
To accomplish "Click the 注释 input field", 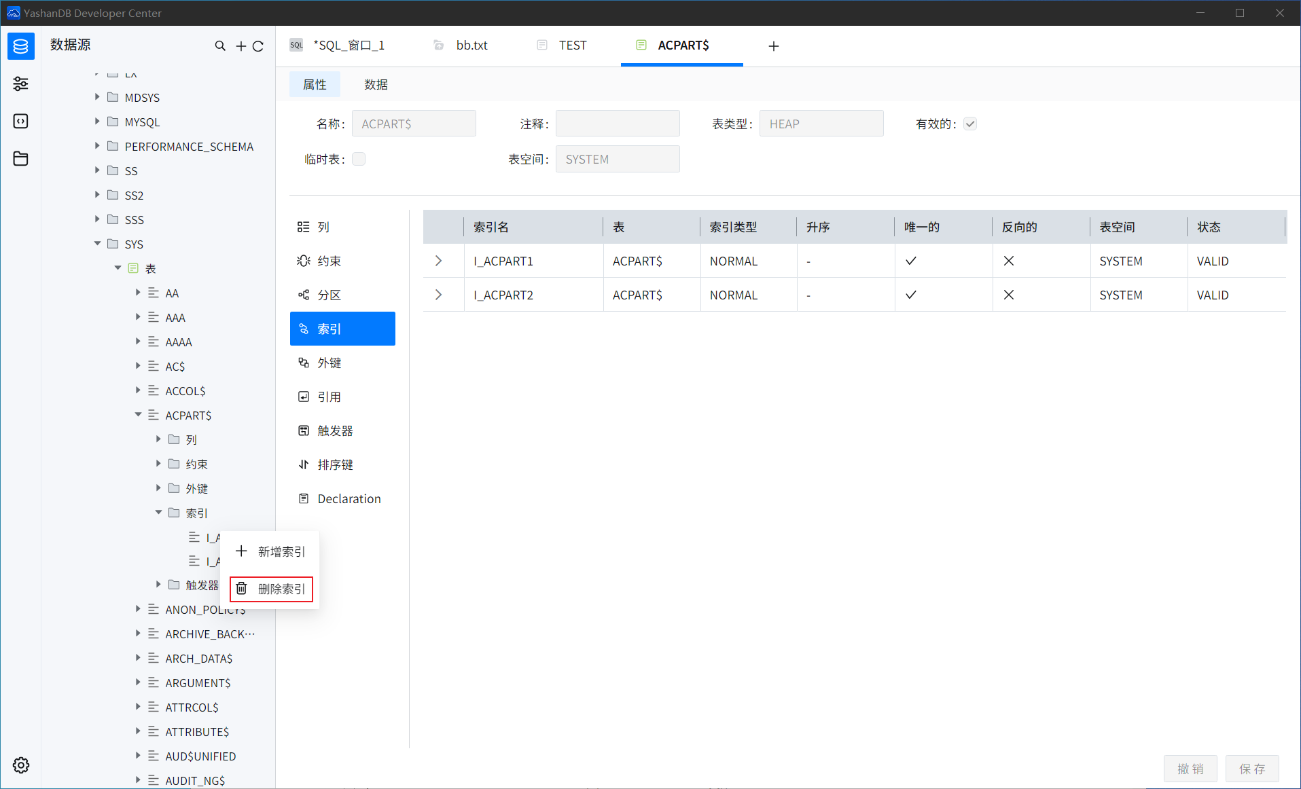I will 617,124.
